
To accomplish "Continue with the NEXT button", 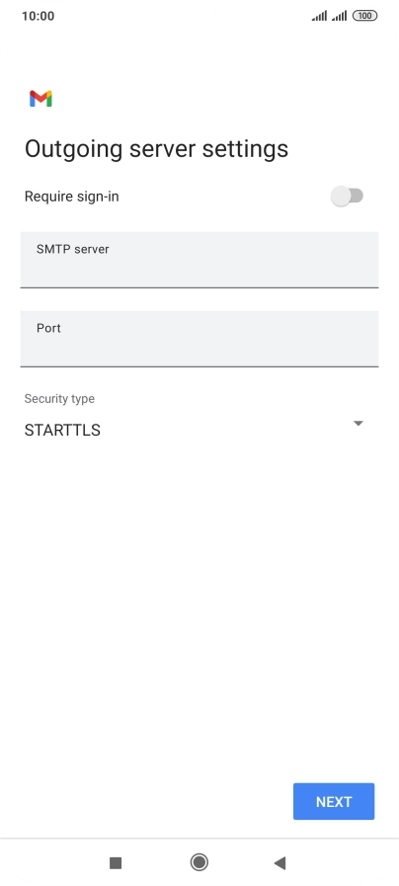I will point(334,801).
